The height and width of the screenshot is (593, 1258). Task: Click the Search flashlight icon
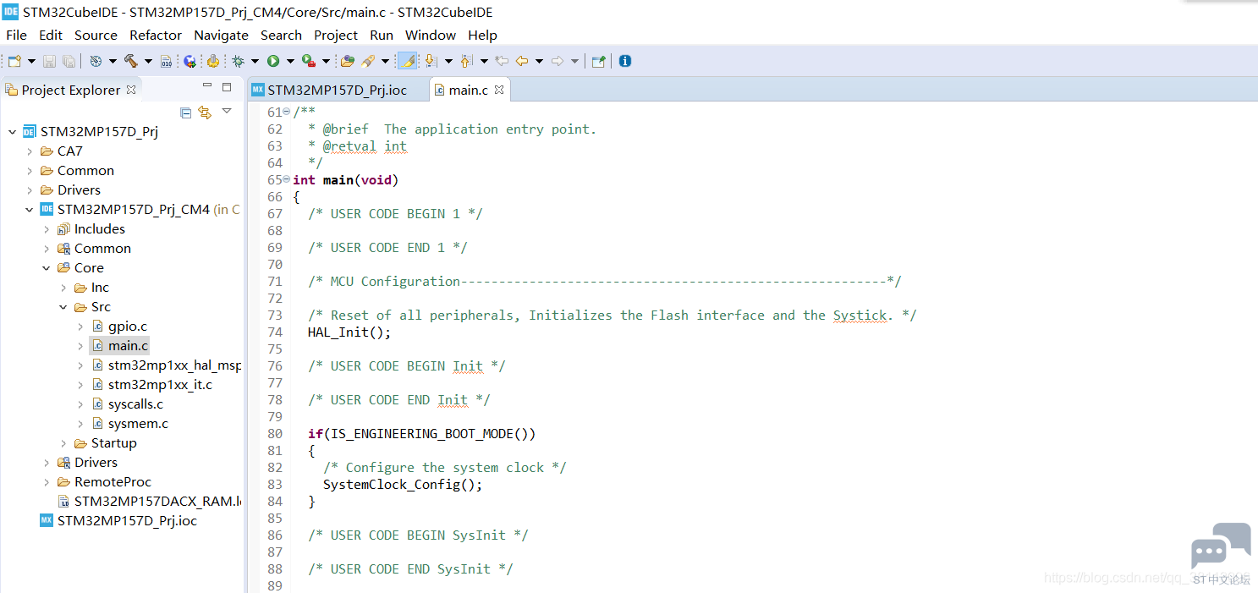pyautogui.click(x=368, y=61)
